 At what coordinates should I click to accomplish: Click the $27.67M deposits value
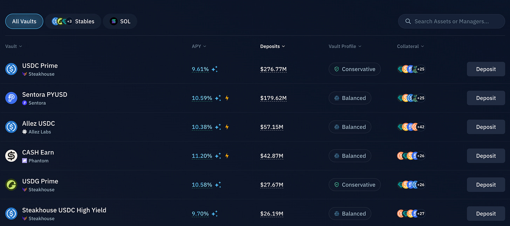click(272, 185)
